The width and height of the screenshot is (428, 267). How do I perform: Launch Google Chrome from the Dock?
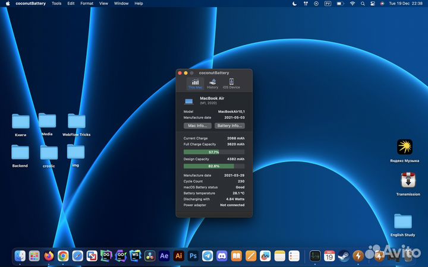coord(63,256)
